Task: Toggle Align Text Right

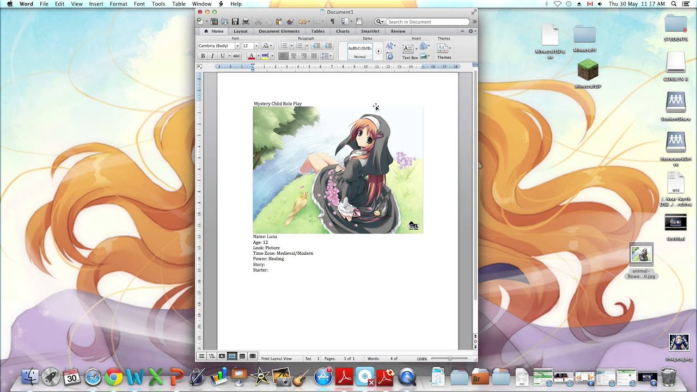Action: (304, 56)
